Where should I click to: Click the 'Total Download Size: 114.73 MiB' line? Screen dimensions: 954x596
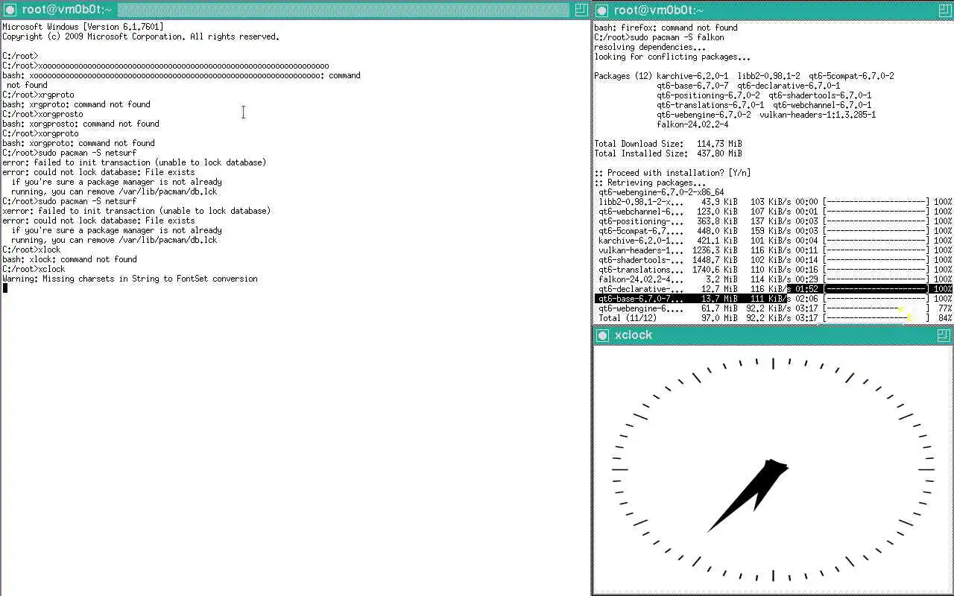[668, 144]
